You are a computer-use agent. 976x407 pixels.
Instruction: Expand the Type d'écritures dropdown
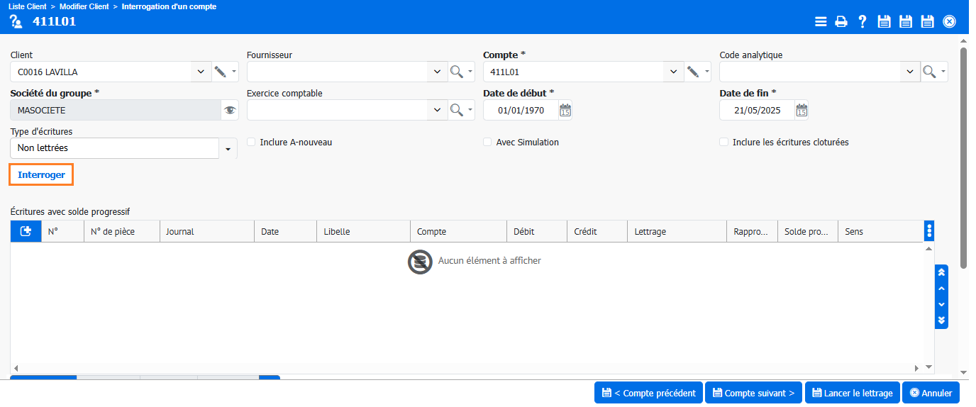pyautogui.click(x=228, y=149)
